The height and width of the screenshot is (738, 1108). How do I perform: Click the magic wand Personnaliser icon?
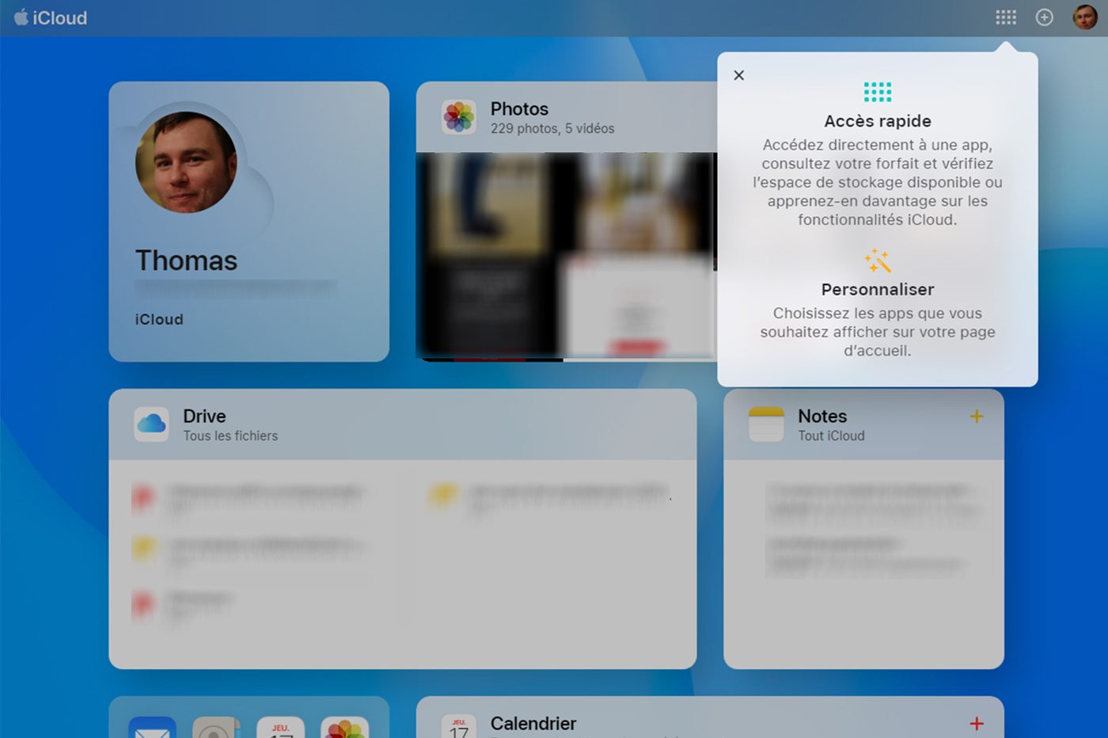878,261
